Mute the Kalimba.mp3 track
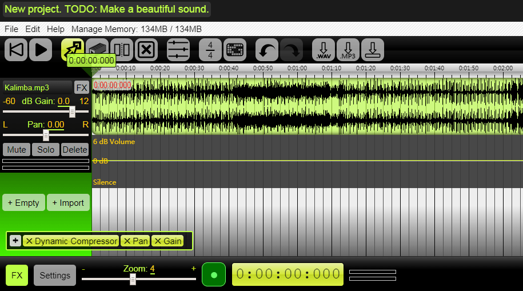The width and height of the screenshot is (523, 291). tap(17, 150)
